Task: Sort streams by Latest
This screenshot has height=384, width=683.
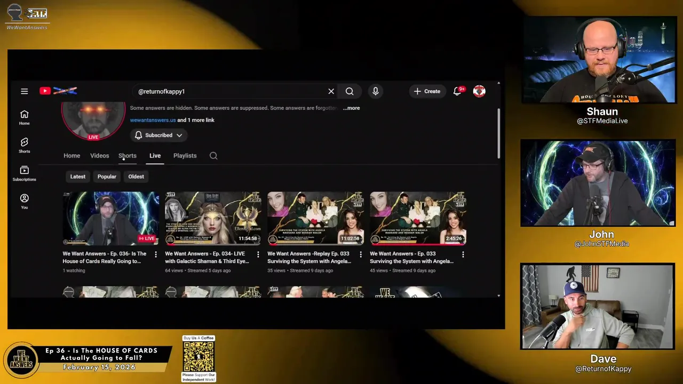Action: [78, 177]
